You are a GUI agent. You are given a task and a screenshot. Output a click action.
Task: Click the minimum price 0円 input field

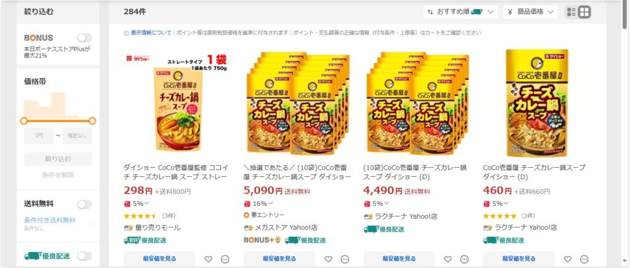coord(39,136)
